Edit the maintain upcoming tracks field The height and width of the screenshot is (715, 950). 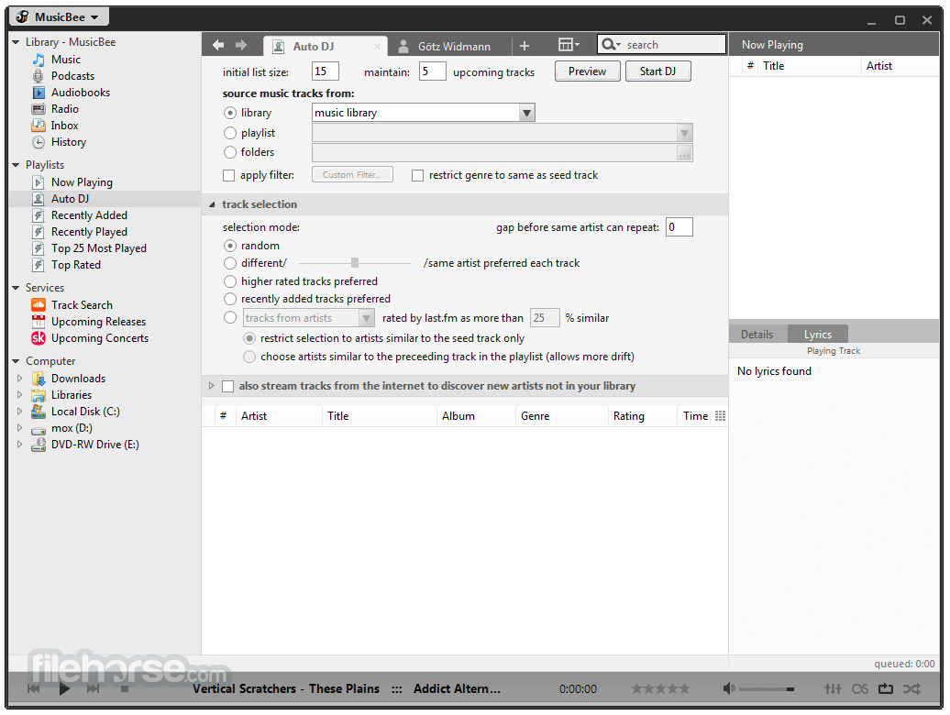pos(433,71)
